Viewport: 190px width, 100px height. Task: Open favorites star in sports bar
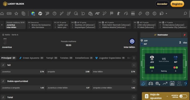(x=16, y=13)
